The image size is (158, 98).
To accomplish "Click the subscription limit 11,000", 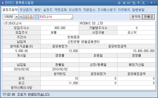I will (x=73, y=83).
